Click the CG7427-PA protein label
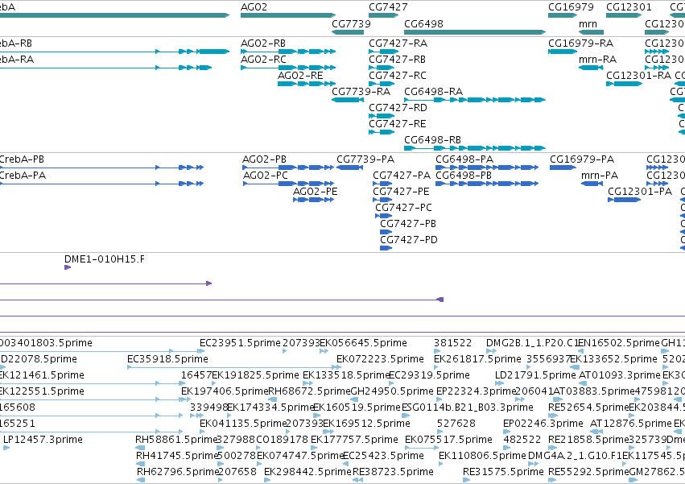Viewport: 685px width, 484px height. [x=402, y=176]
